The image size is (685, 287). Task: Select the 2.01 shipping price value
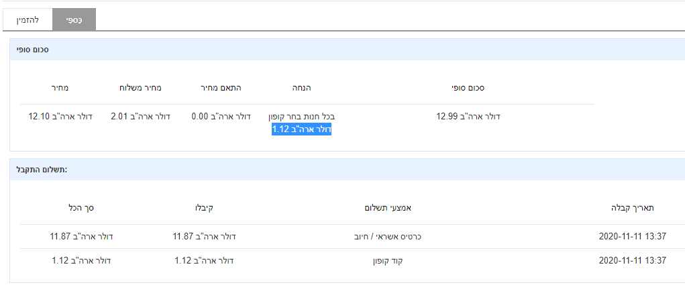point(140,117)
